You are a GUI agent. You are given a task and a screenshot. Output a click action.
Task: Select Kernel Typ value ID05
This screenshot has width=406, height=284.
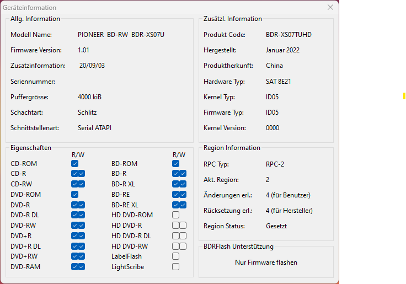click(x=272, y=97)
